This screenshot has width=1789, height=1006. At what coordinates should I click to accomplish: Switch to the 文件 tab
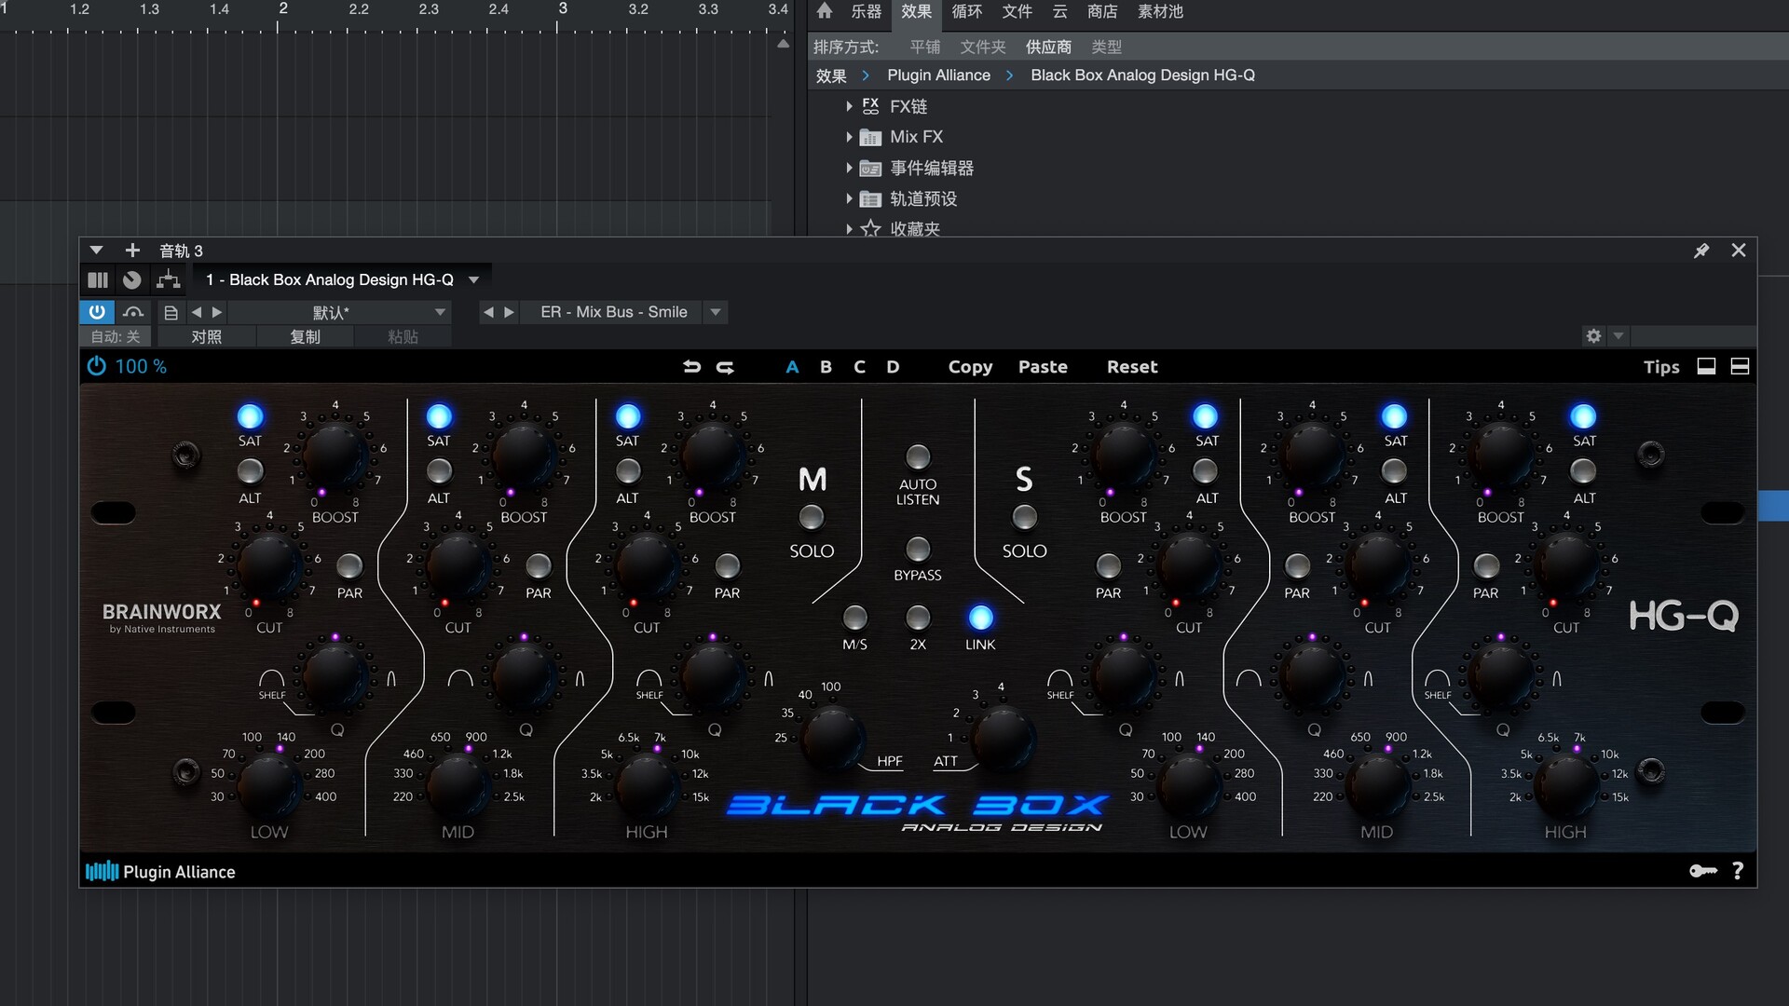[1017, 11]
